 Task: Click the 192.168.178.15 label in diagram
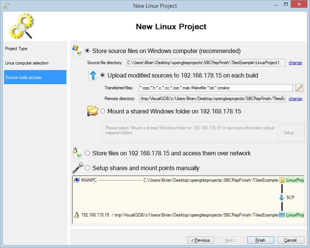coord(95,215)
